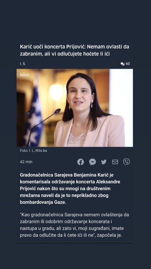Click the photo credit Foto: I. L./Klix.ba

click(x=33, y=151)
